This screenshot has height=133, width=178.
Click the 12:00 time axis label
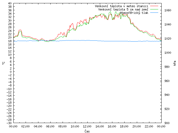click(87, 126)
